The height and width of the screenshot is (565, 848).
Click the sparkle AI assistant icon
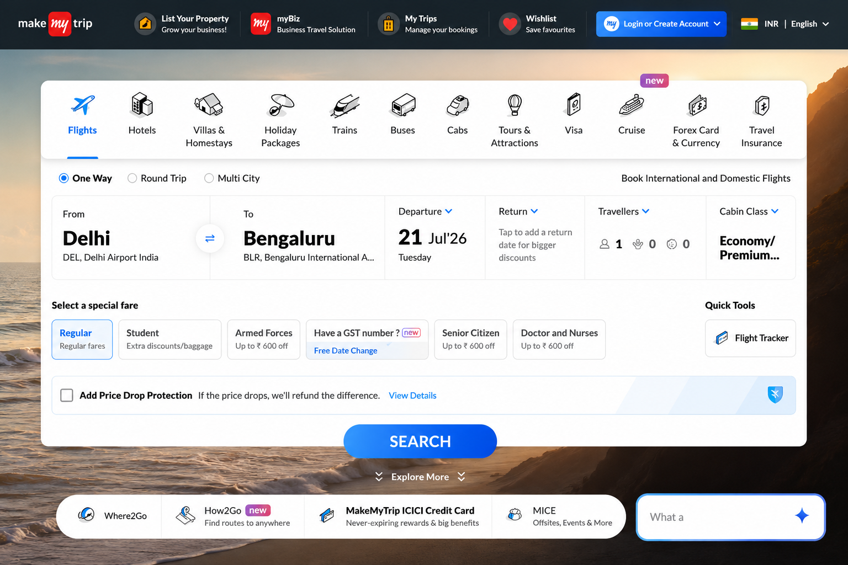tap(802, 516)
